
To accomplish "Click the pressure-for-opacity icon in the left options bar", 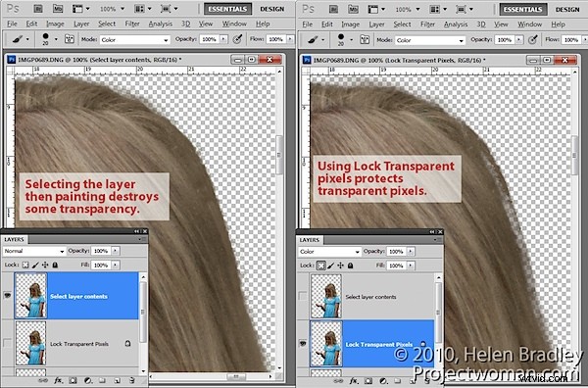I will pyautogui.click(x=237, y=39).
